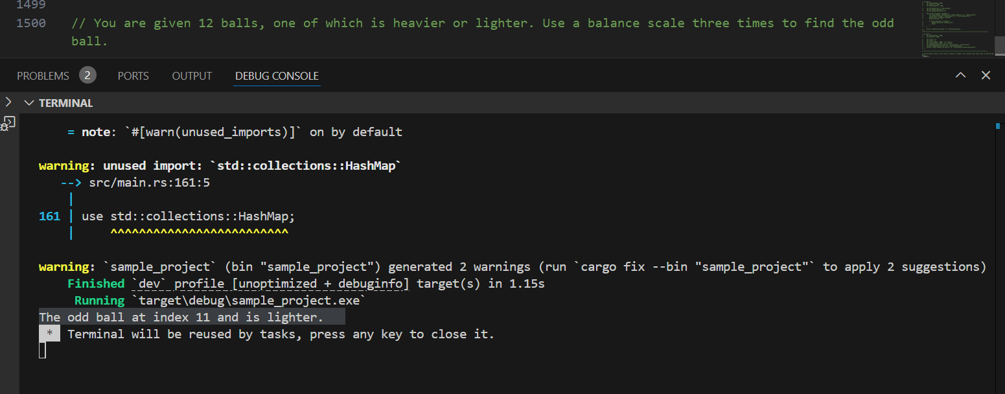Switch to the PROBLEMS tab
1005x394 pixels.
[x=43, y=76]
